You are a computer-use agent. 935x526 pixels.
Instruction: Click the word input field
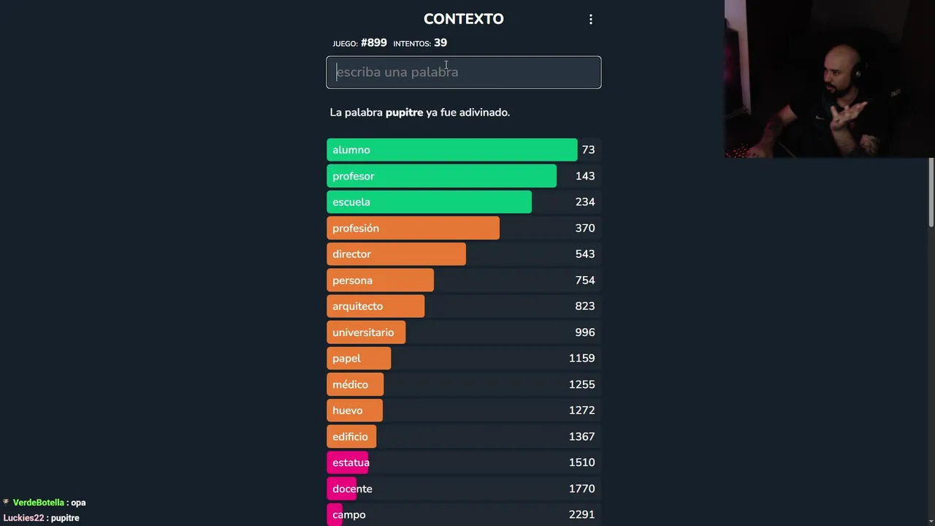click(x=463, y=72)
